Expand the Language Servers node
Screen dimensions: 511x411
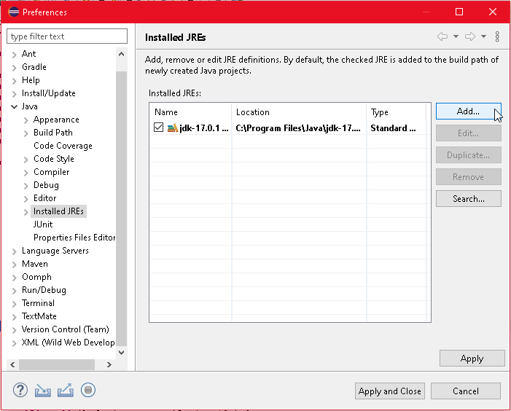coord(14,251)
